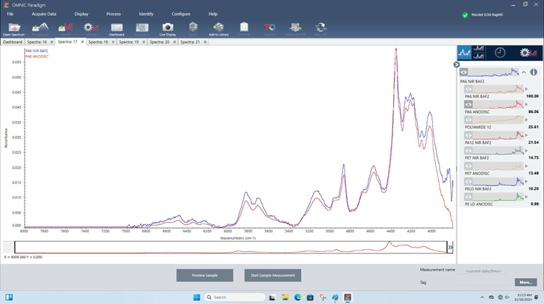Click the Preview Sample button
The width and height of the screenshot is (544, 304).
point(205,275)
